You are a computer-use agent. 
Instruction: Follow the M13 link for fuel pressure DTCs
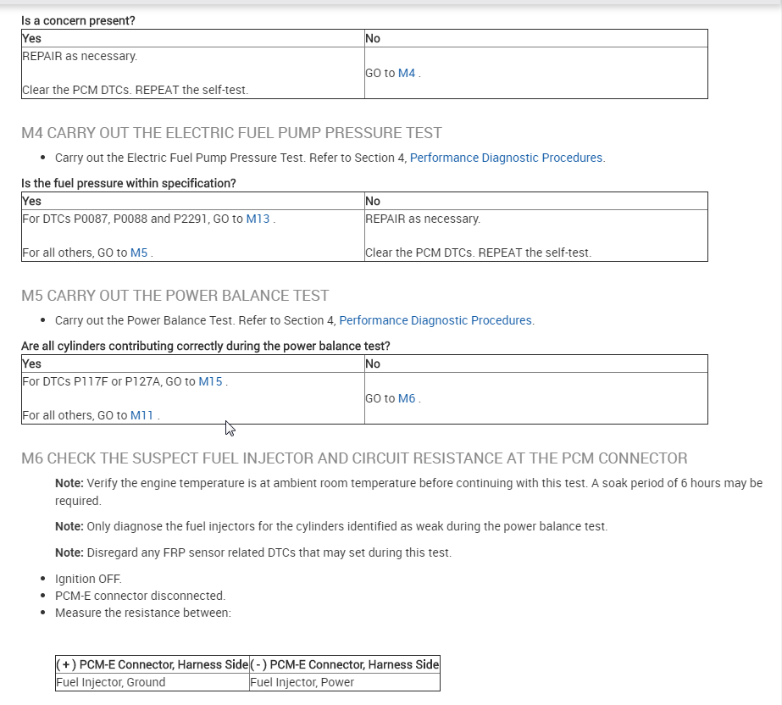point(258,219)
